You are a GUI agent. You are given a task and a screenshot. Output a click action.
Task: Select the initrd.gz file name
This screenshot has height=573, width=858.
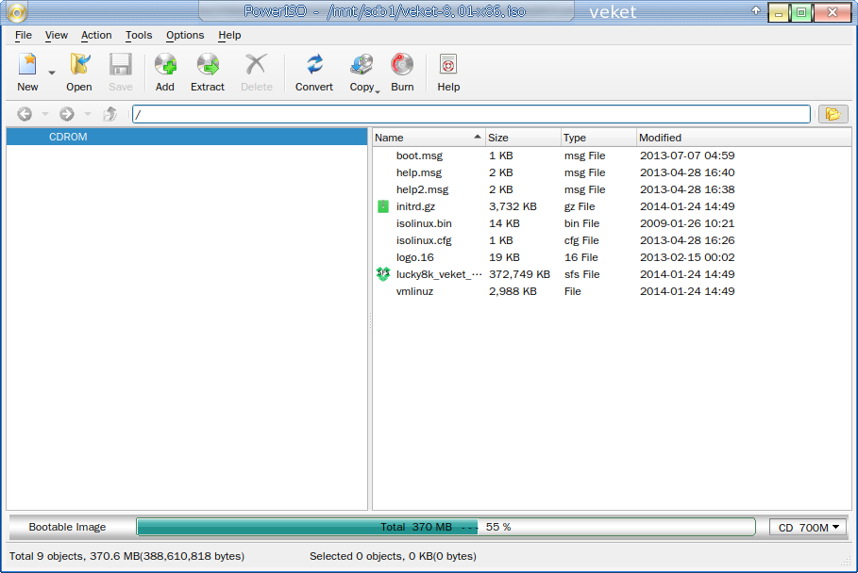(x=415, y=206)
